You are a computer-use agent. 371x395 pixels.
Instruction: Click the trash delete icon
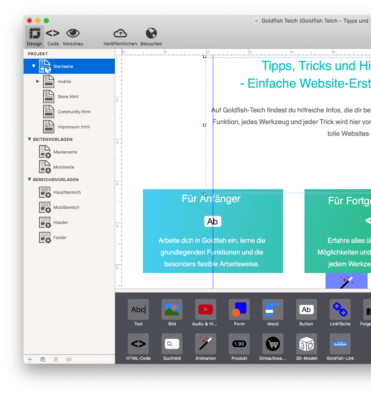[56, 359]
